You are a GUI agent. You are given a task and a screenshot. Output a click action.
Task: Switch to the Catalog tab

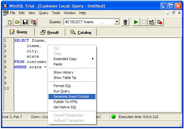pyautogui.click(x=81, y=32)
